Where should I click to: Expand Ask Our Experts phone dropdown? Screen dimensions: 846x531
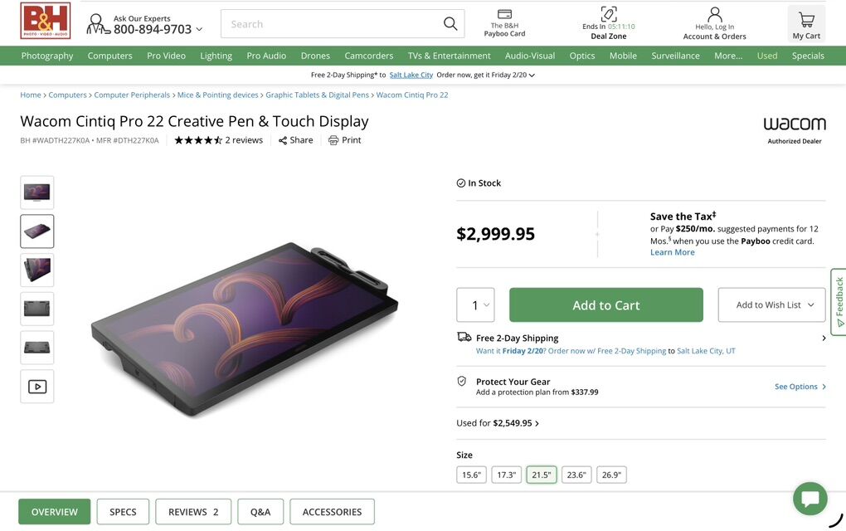coord(199,30)
